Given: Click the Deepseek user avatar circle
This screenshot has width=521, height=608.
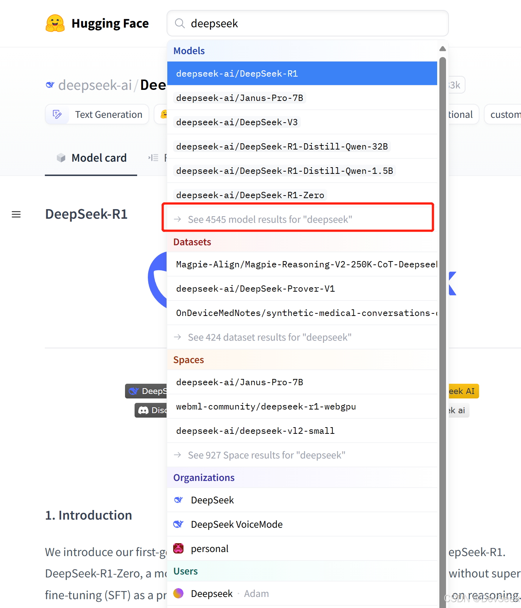Looking at the screenshot, I should (x=178, y=593).
